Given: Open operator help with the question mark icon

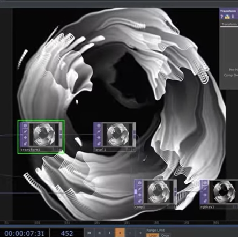Looking at the screenshot, I should point(222,17).
